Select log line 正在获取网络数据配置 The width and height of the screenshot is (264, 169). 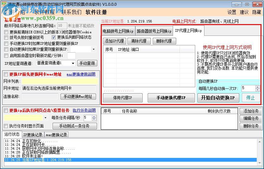tap(131, 152)
